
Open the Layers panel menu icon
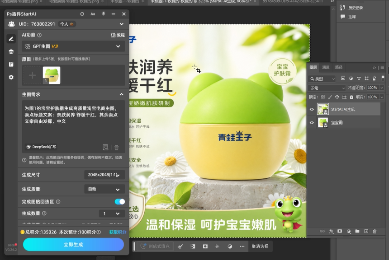pyautogui.click(x=382, y=68)
